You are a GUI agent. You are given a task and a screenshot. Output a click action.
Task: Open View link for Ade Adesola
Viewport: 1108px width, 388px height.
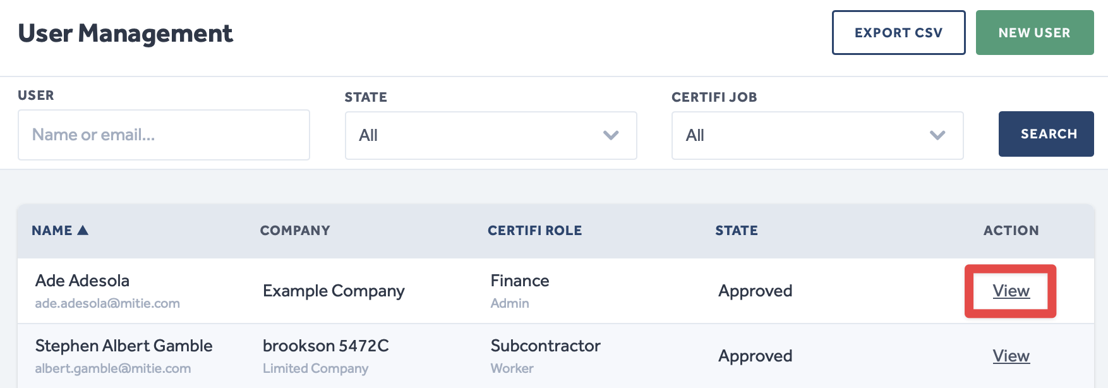(1011, 291)
